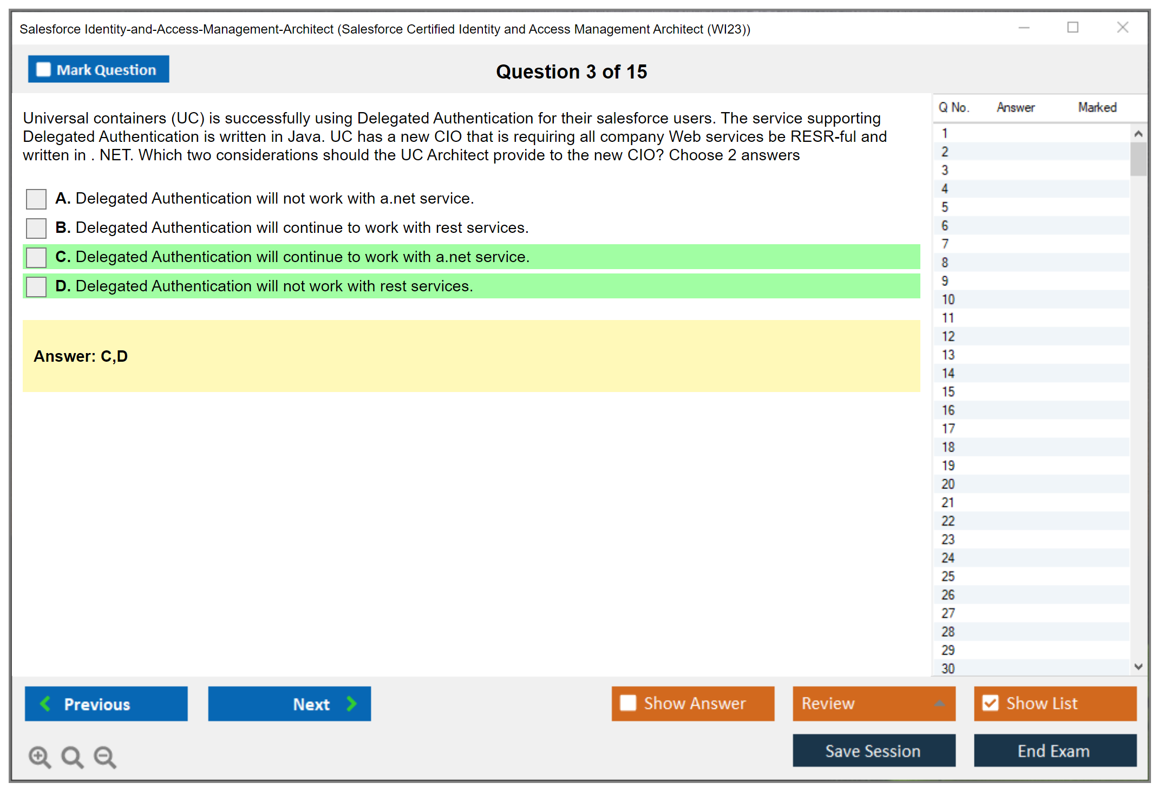Tick the Mark Question checkbox
1164x796 pixels.
[43, 69]
